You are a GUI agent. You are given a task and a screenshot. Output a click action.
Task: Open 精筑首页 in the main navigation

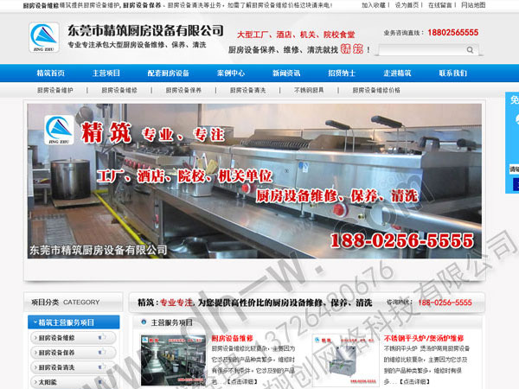tap(52, 73)
